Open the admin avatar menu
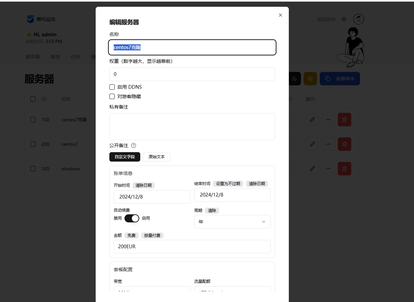Image resolution: width=414 pixels, height=302 pixels. pyautogui.click(x=358, y=19)
